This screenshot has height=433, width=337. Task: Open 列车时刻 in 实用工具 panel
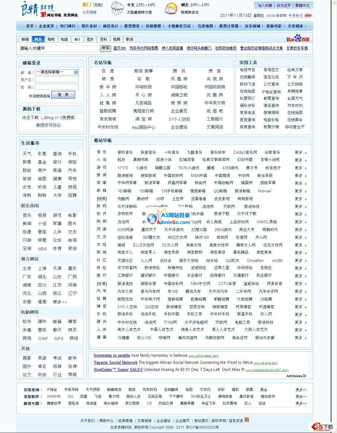295,105
